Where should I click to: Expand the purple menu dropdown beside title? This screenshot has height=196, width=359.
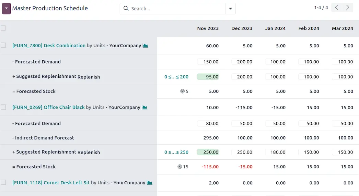6,8
